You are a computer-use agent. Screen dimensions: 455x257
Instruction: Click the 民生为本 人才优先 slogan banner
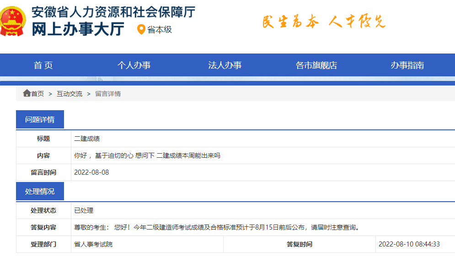324,21
